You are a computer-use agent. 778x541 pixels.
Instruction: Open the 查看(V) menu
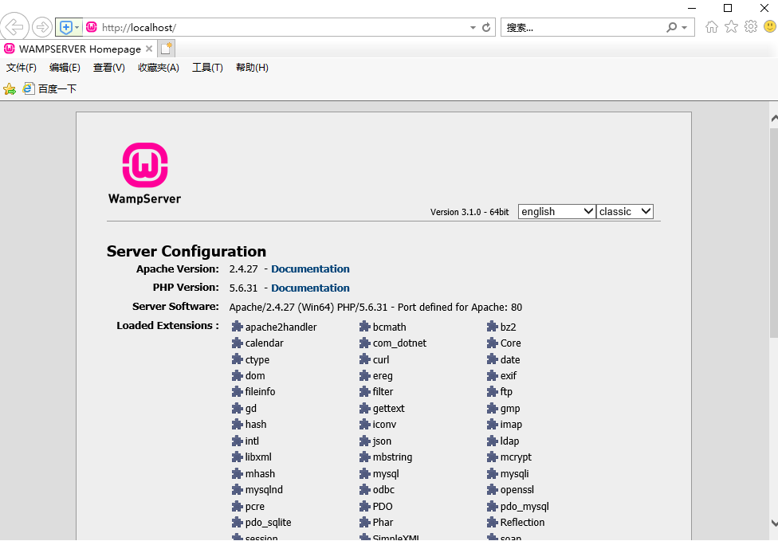point(108,68)
